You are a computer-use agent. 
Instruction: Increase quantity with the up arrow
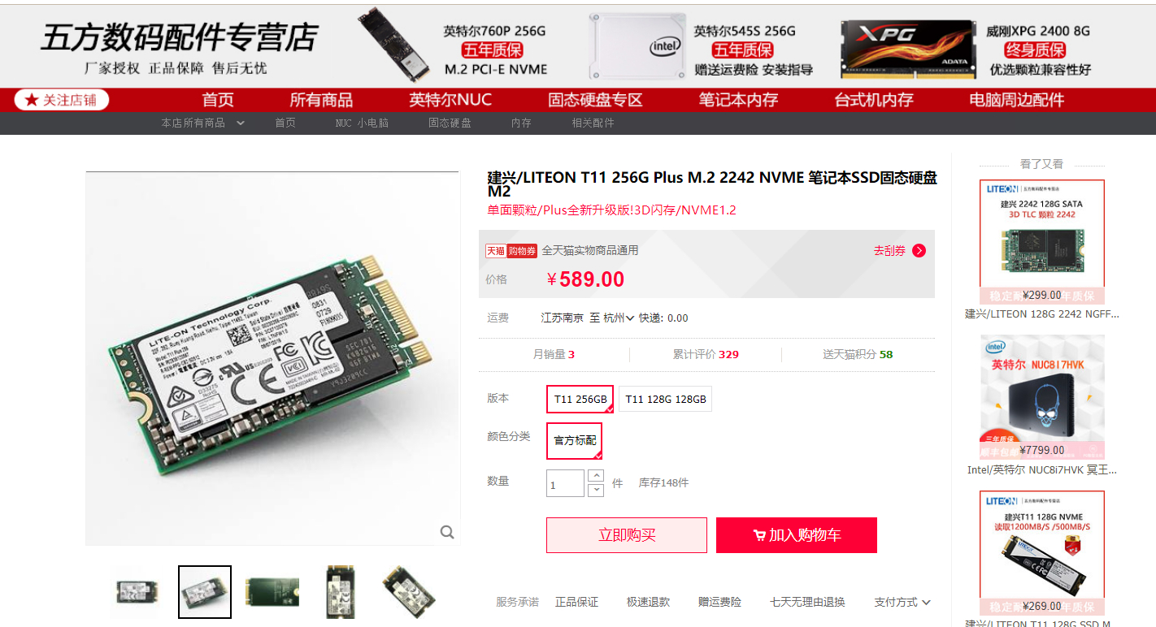point(596,476)
